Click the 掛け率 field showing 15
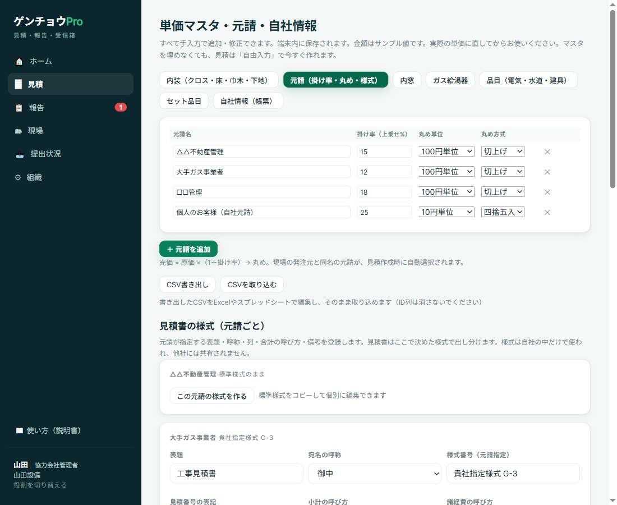Viewport: 617px width, 505px height. pos(384,152)
